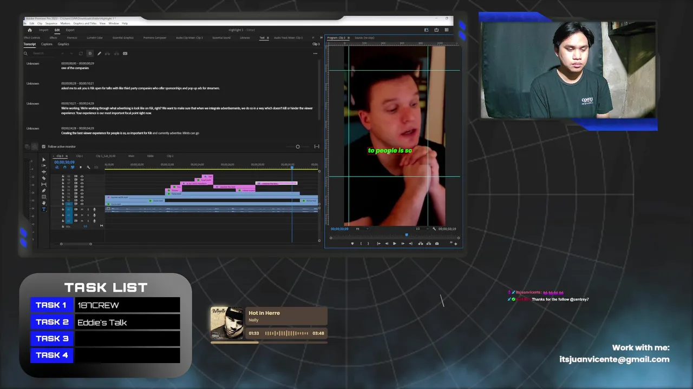Go to previous search result arrow
Screen dimensions: 693x389
click(62, 53)
